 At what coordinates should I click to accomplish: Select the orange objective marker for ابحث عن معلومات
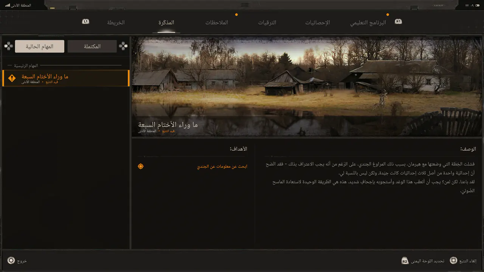[x=141, y=166]
